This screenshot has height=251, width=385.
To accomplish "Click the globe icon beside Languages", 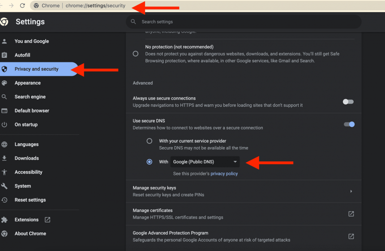I will 4,144.
